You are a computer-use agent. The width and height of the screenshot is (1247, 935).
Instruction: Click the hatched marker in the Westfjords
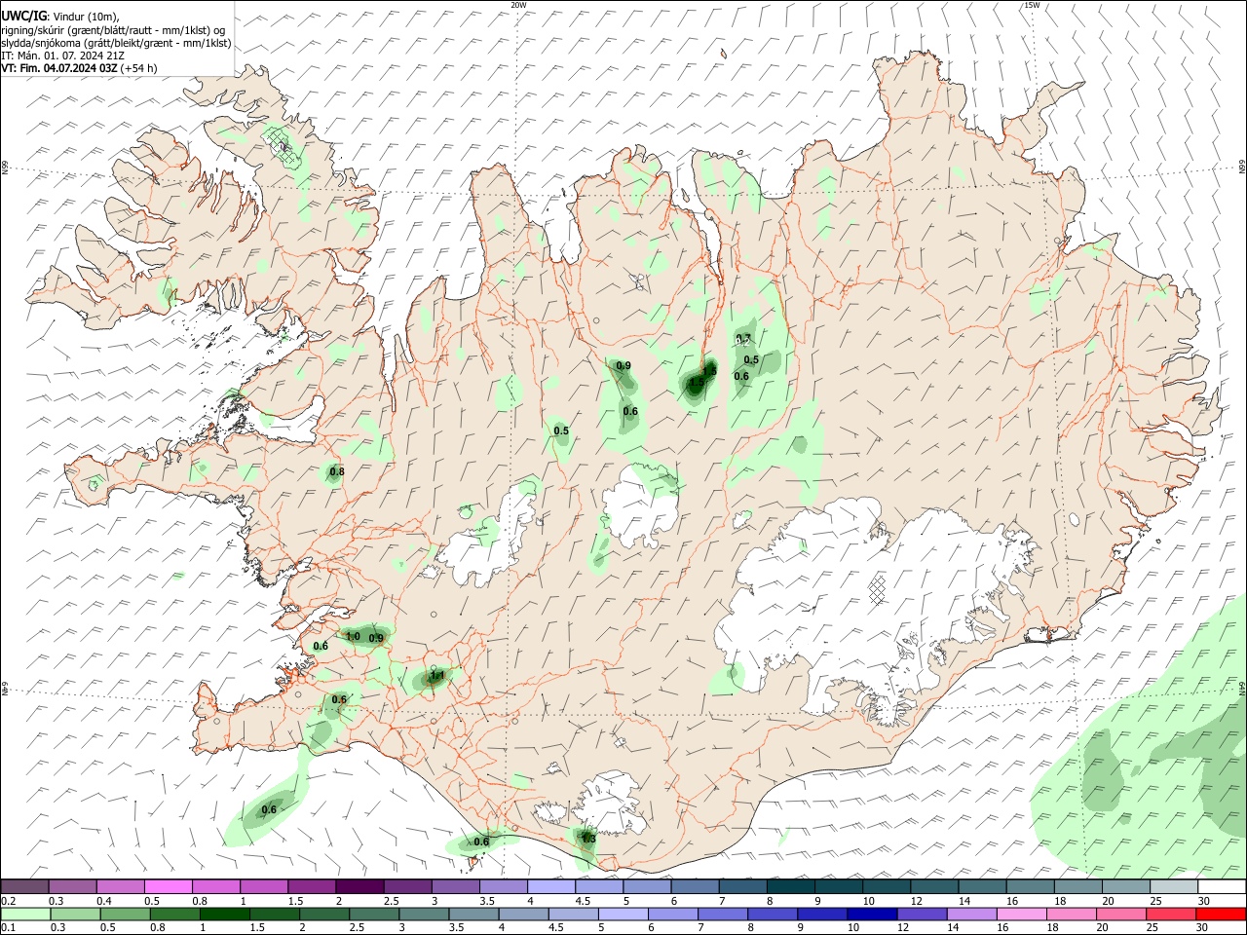283,146
